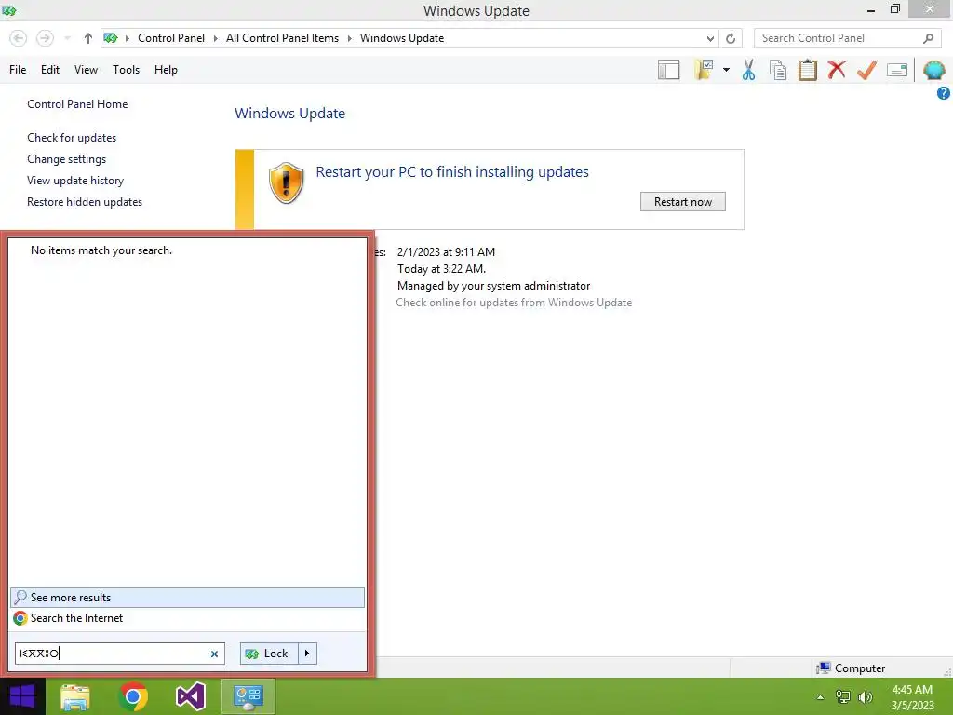The image size is (953, 715).
Task: Click the Lock button
Action: click(x=269, y=654)
